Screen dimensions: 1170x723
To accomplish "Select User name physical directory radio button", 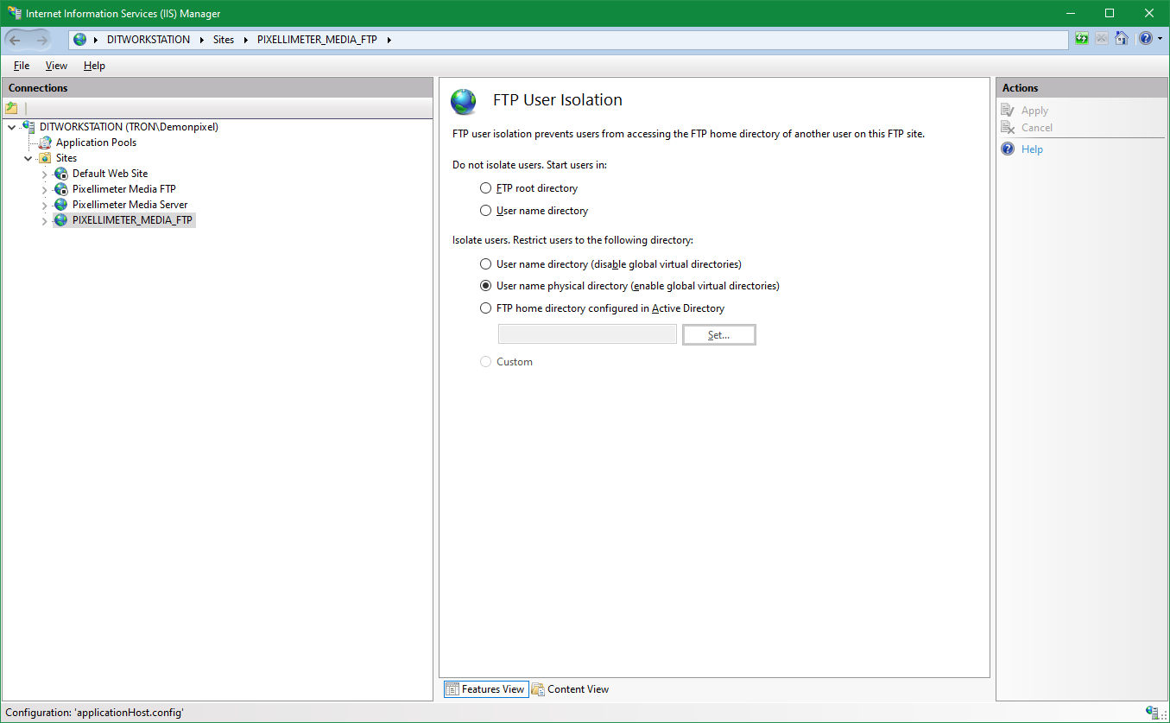I will point(486,286).
